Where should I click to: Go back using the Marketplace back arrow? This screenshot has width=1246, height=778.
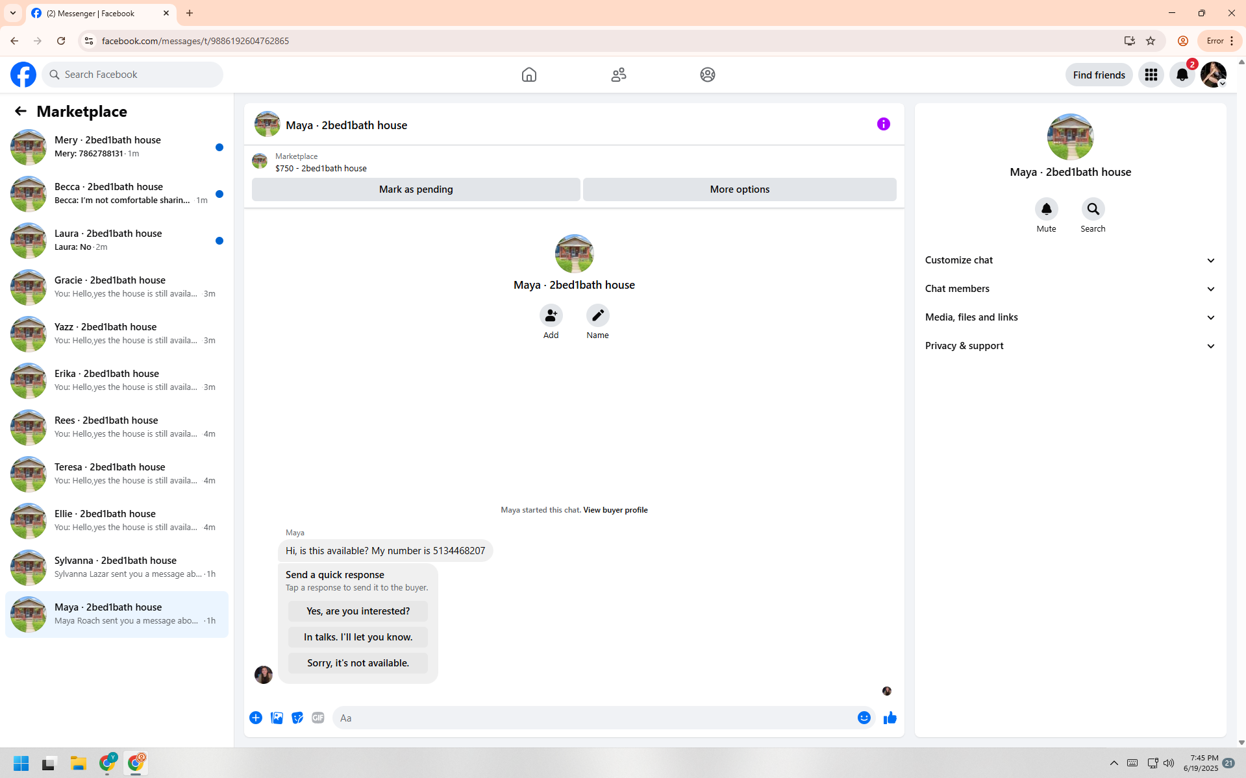pos(21,111)
